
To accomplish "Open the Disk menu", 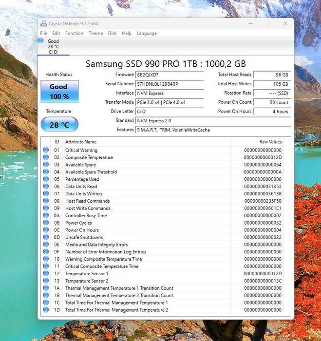I will click(113, 33).
